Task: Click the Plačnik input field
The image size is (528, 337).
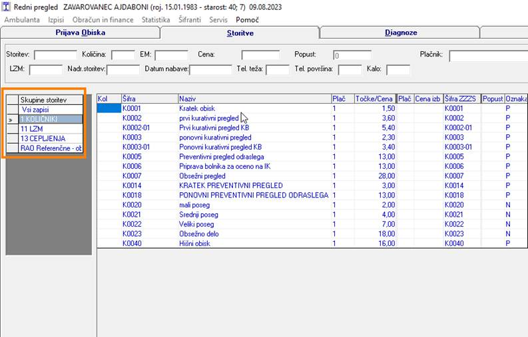Action: point(488,55)
